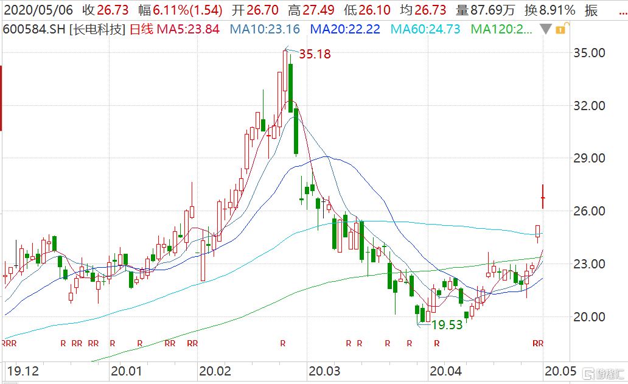Click the MA10:23.16 indicator label

(x=265, y=29)
